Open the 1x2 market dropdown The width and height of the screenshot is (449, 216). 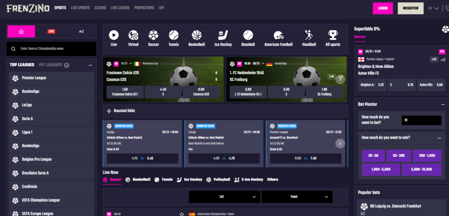(224, 197)
